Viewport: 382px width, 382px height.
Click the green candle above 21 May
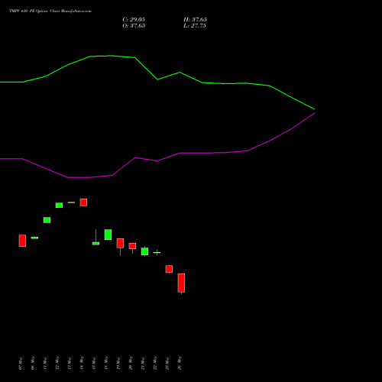point(144,251)
